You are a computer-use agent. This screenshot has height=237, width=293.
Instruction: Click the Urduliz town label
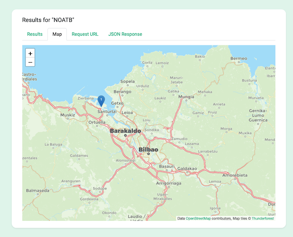click(x=143, y=86)
